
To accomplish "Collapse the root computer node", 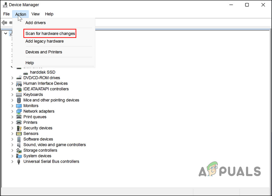I will [5, 33].
